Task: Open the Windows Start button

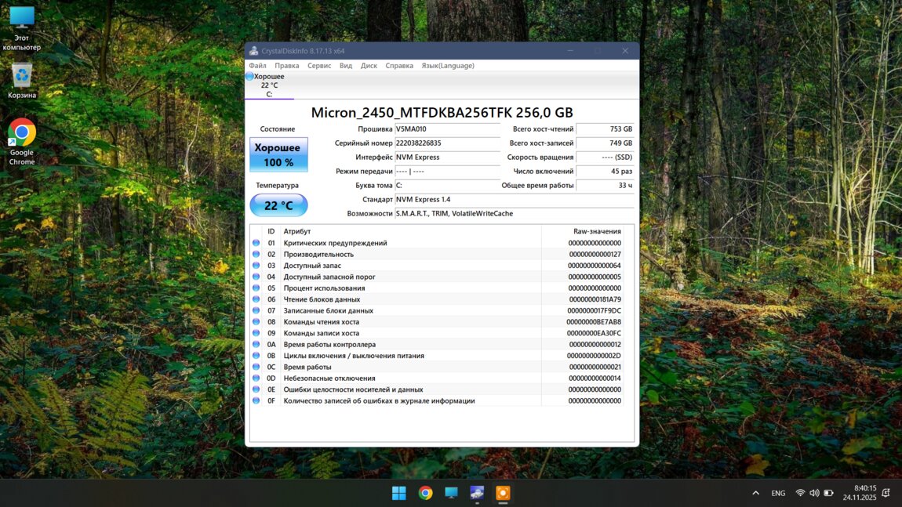Action: [x=399, y=493]
